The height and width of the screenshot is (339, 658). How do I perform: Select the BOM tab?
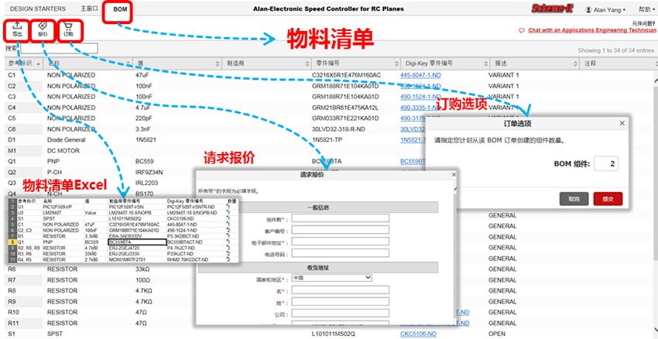tap(120, 9)
